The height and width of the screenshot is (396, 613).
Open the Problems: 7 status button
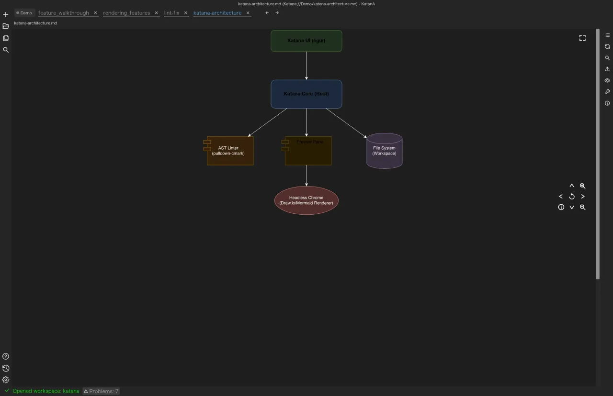coord(101,391)
